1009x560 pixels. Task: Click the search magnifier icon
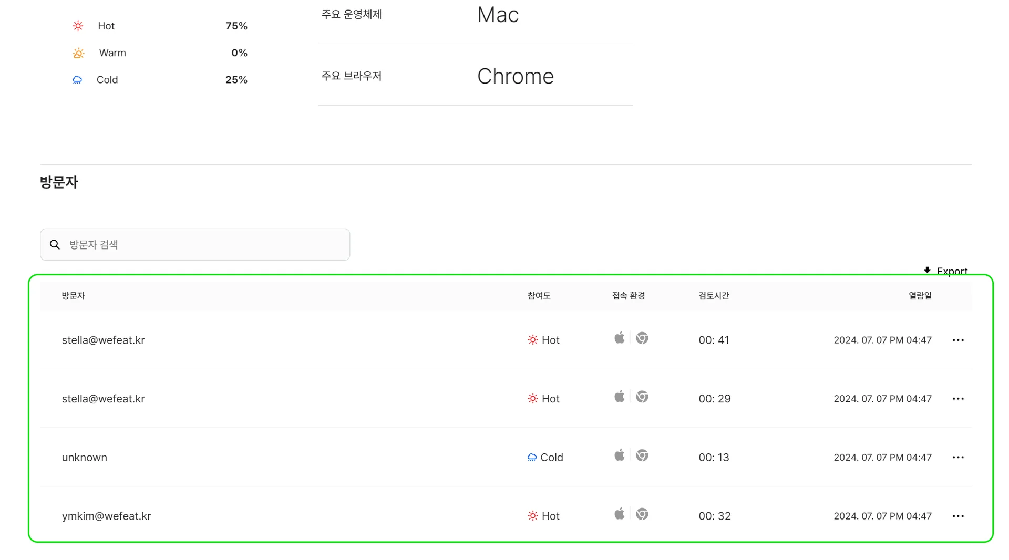coord(55,244)
